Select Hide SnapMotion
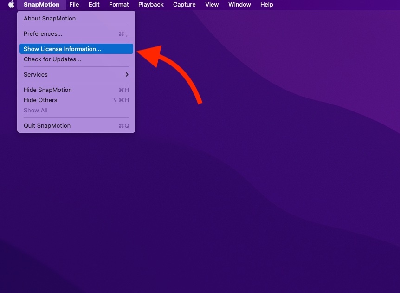 (76, 90)
